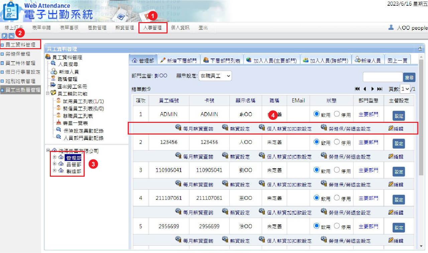Click the 編輯 pencil icon under employee 2956699
The image size is (428, 253).
(391, 240)
